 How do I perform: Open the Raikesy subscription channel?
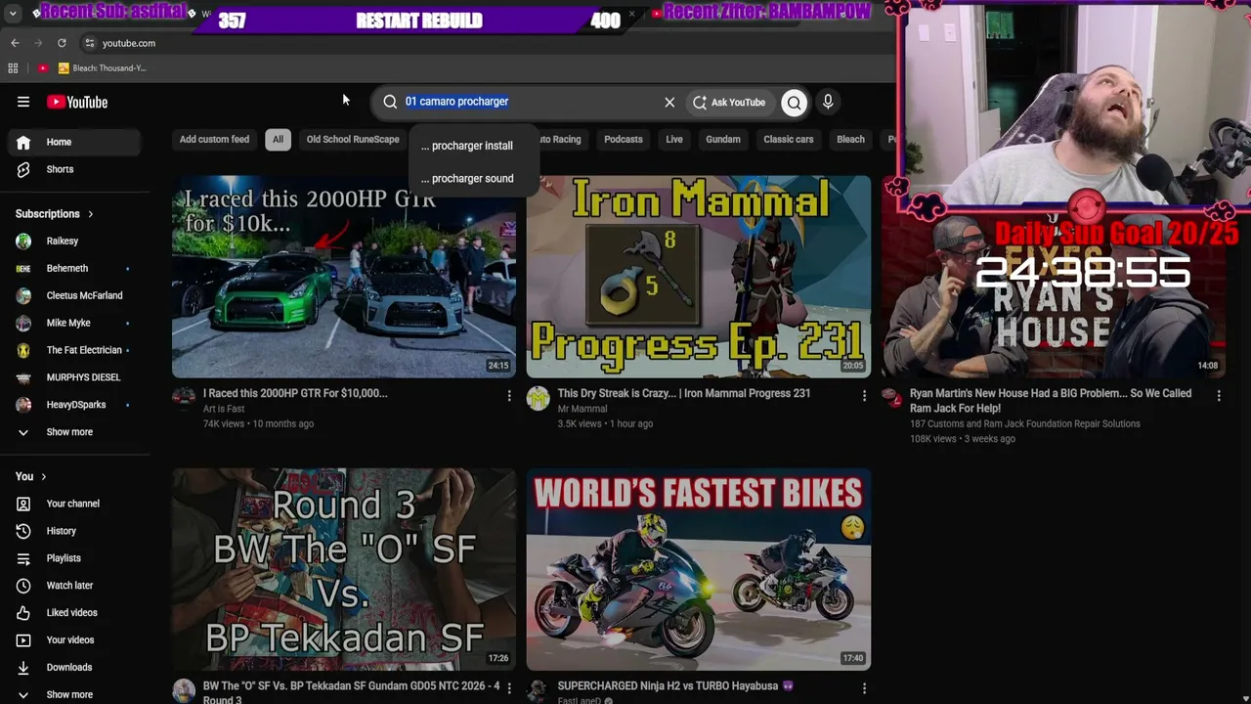click(75, 242)
